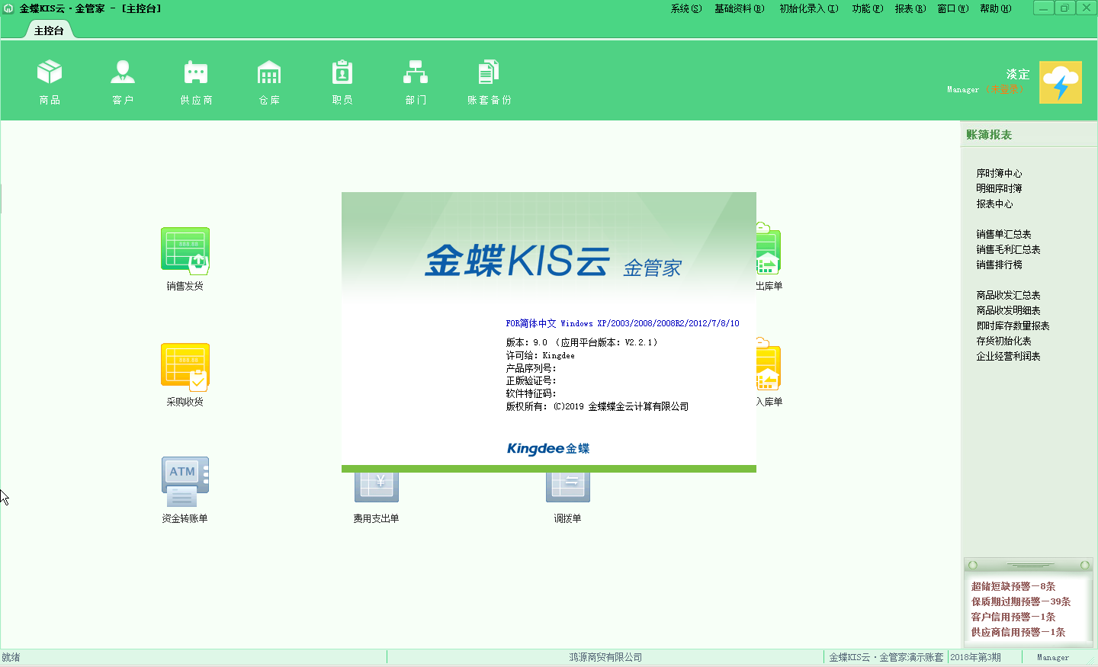Screen dimensions: 1098x667
Task: Click left round knob on alert panel header
Action: point(973,565)
